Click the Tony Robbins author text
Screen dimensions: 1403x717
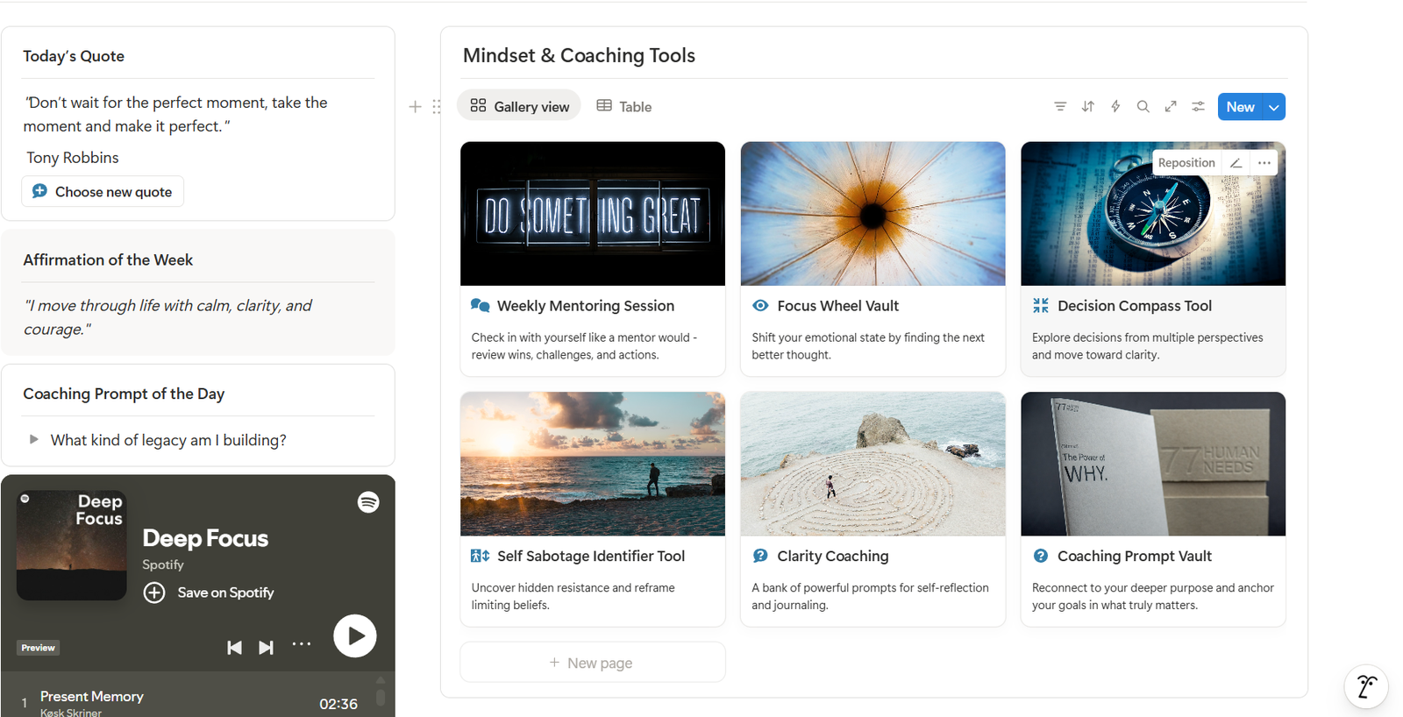tap(73, 158)
